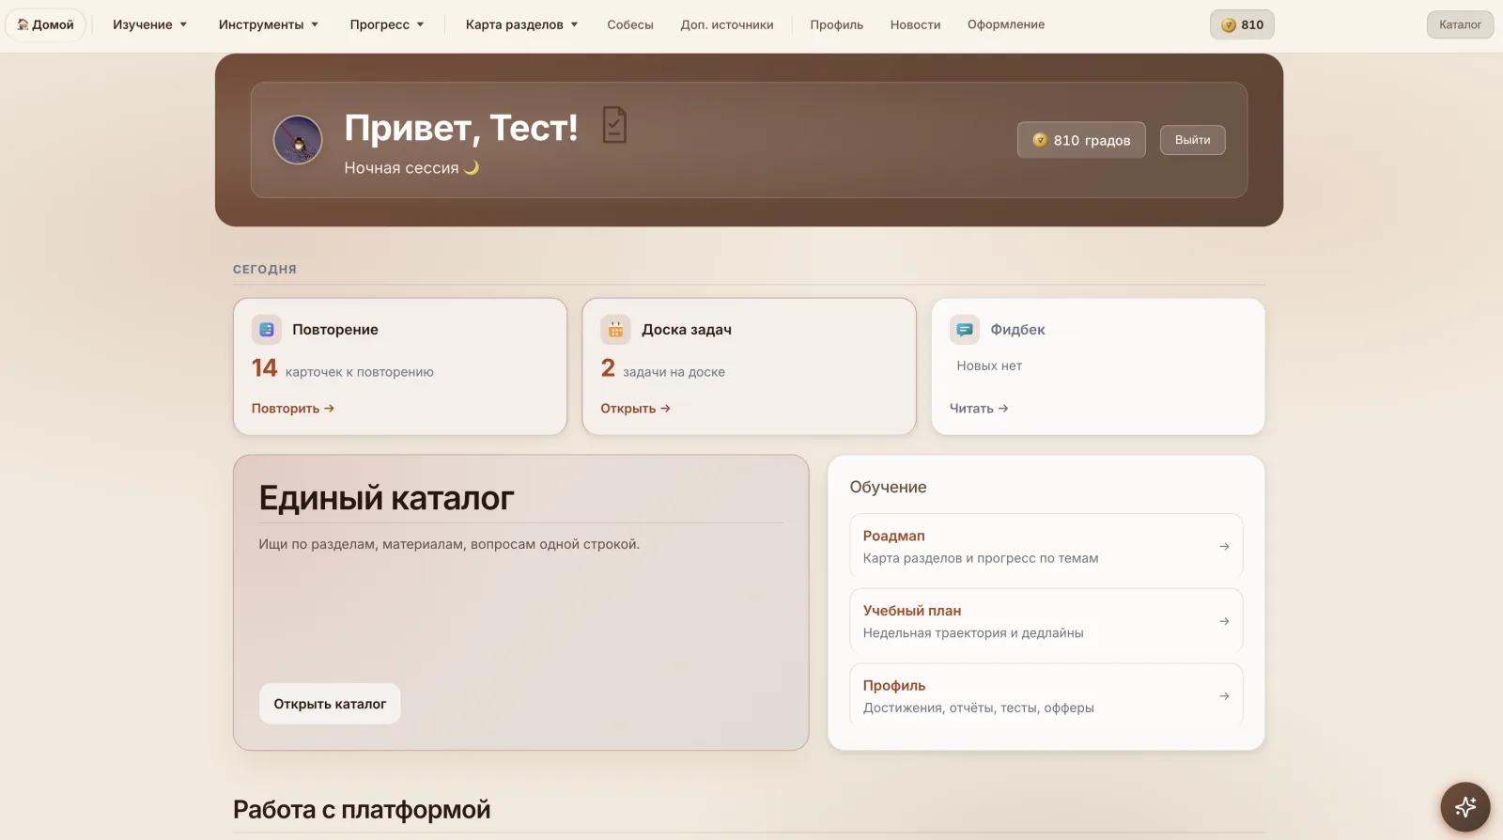
Task: Open the Учебный план row
Action: (1046, 621)
